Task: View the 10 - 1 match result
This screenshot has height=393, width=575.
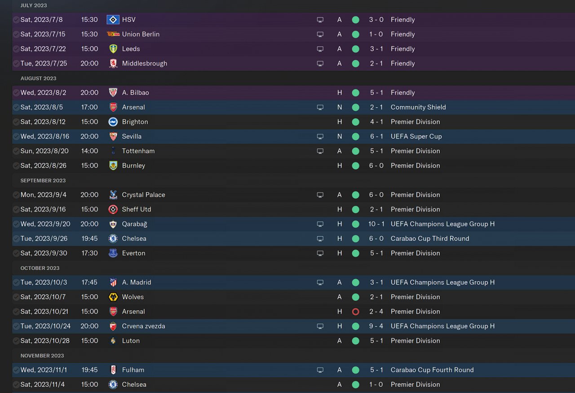Action: pyautogui.click(x=376, y=224)
